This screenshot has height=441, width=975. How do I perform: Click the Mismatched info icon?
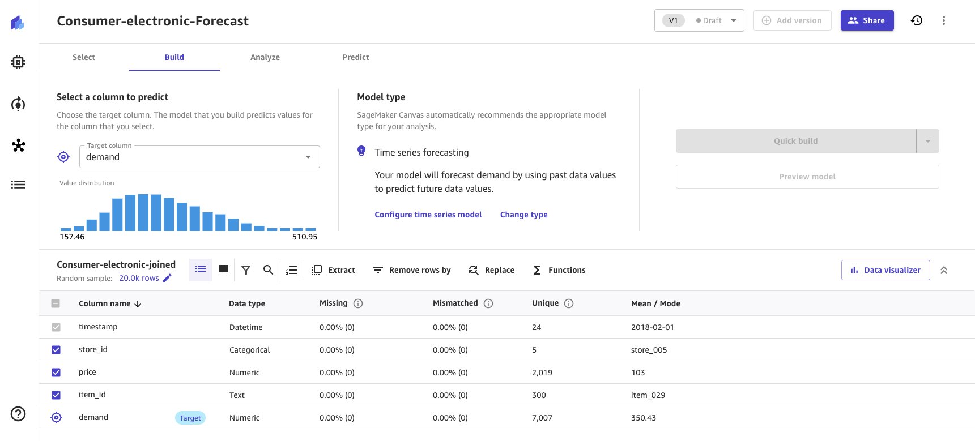pyautogui.click(x=488, y=303)
